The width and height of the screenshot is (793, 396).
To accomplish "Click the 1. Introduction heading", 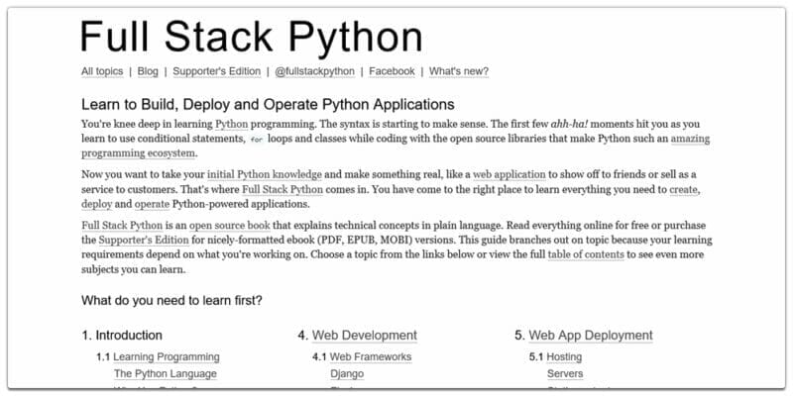I will (x=122, y=336).
